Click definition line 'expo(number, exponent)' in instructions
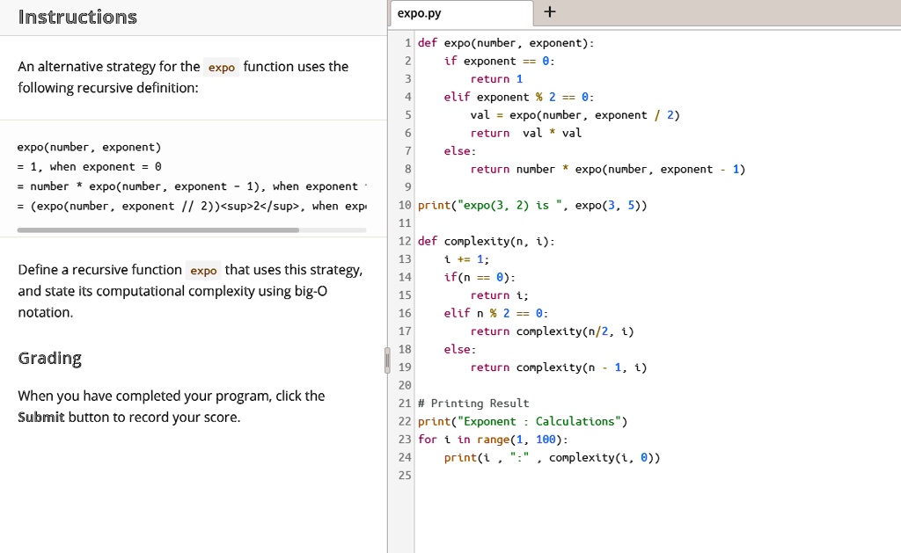Screen dimensions: 901x553 coord(89,147)
